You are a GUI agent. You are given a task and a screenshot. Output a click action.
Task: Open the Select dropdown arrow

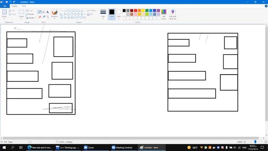[x=21, y=18]
